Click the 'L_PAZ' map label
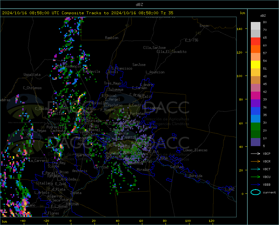 pyautogui.click(x=230, y=189)
